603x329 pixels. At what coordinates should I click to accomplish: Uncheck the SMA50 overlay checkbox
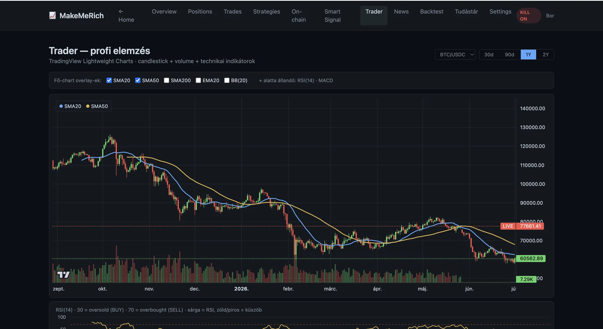point(138,80)
